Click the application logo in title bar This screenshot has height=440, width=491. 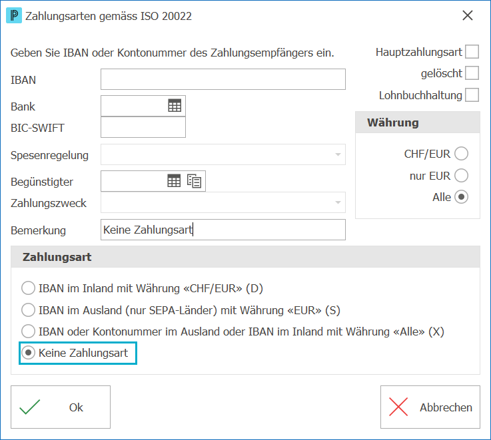coord(14,16)
